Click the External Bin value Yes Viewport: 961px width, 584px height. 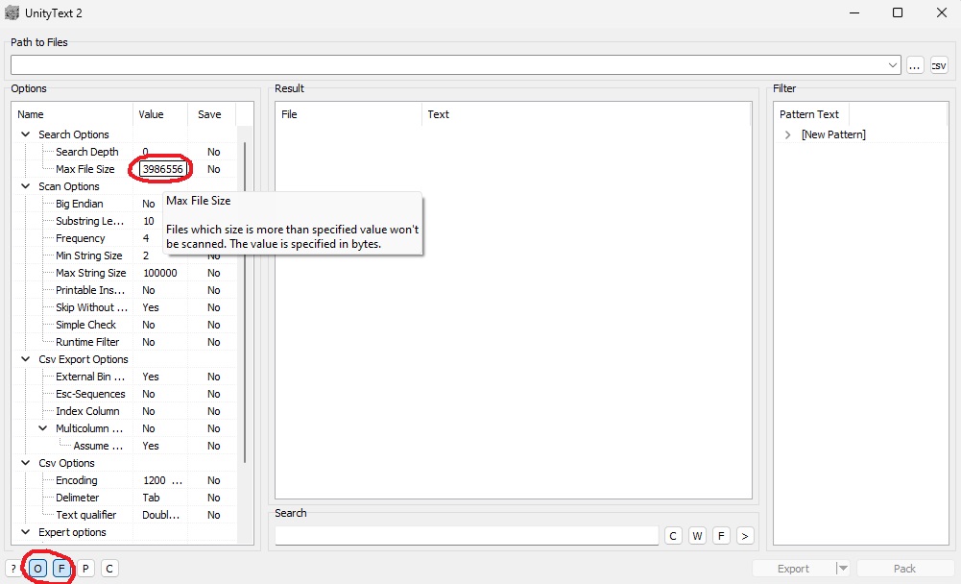[x=151, y=377]
